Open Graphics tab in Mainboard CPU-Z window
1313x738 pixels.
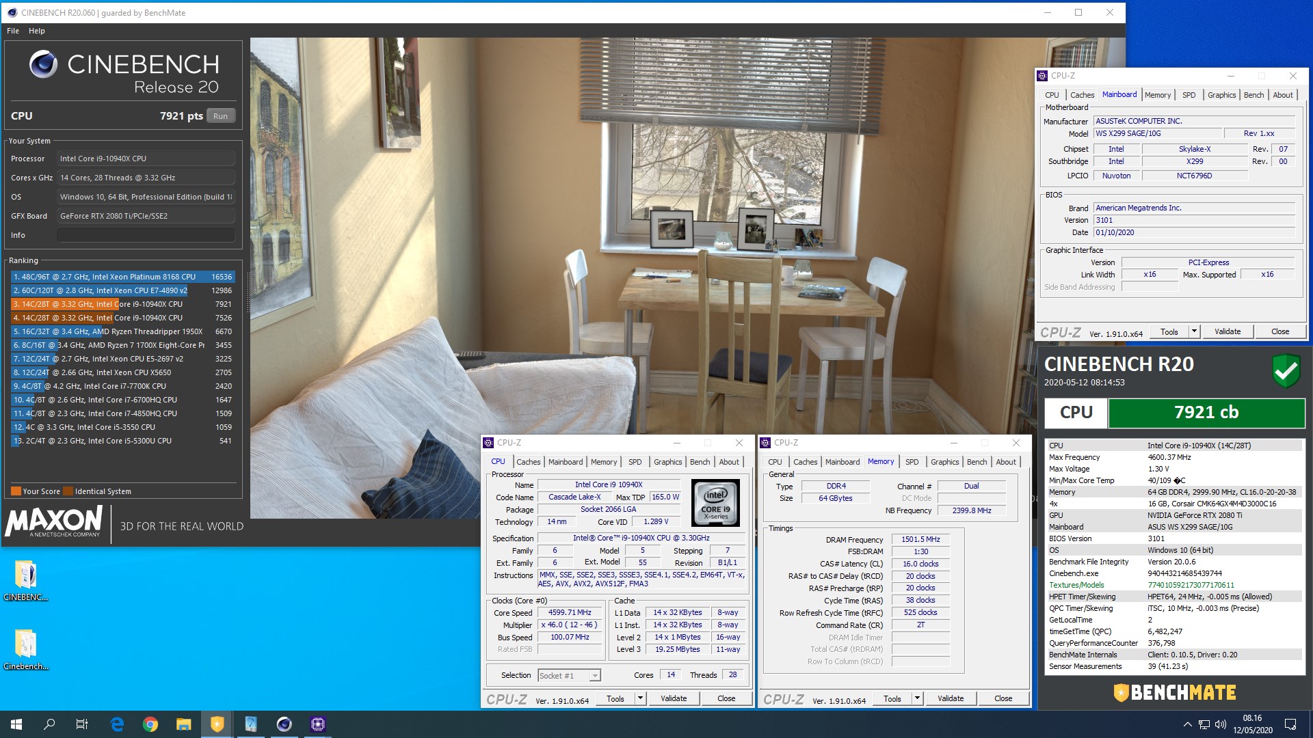1221,95
